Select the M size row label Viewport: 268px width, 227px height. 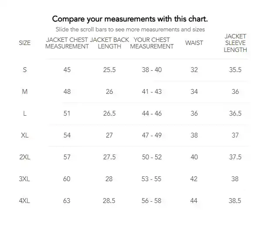pos(25,92)
